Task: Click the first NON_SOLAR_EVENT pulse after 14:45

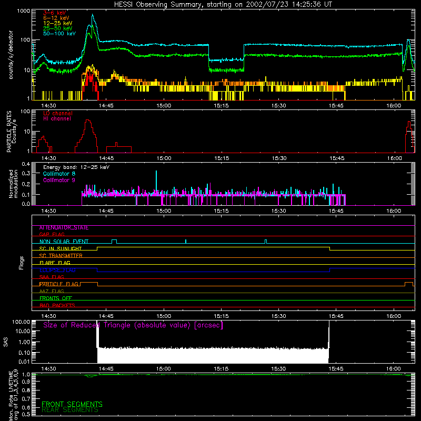Action: pos(114,242)
